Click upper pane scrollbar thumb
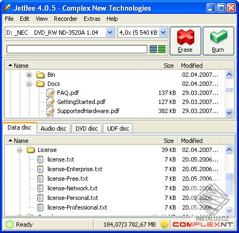Image resolution: width=239 pixels, height=233 pixels. 229,90
